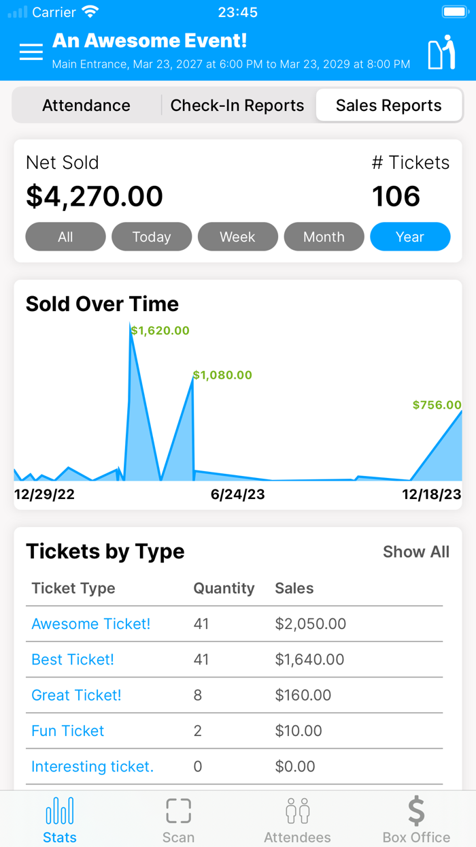
Task: Open the Box Office dollar icon
Action: [x=416, y=810]
